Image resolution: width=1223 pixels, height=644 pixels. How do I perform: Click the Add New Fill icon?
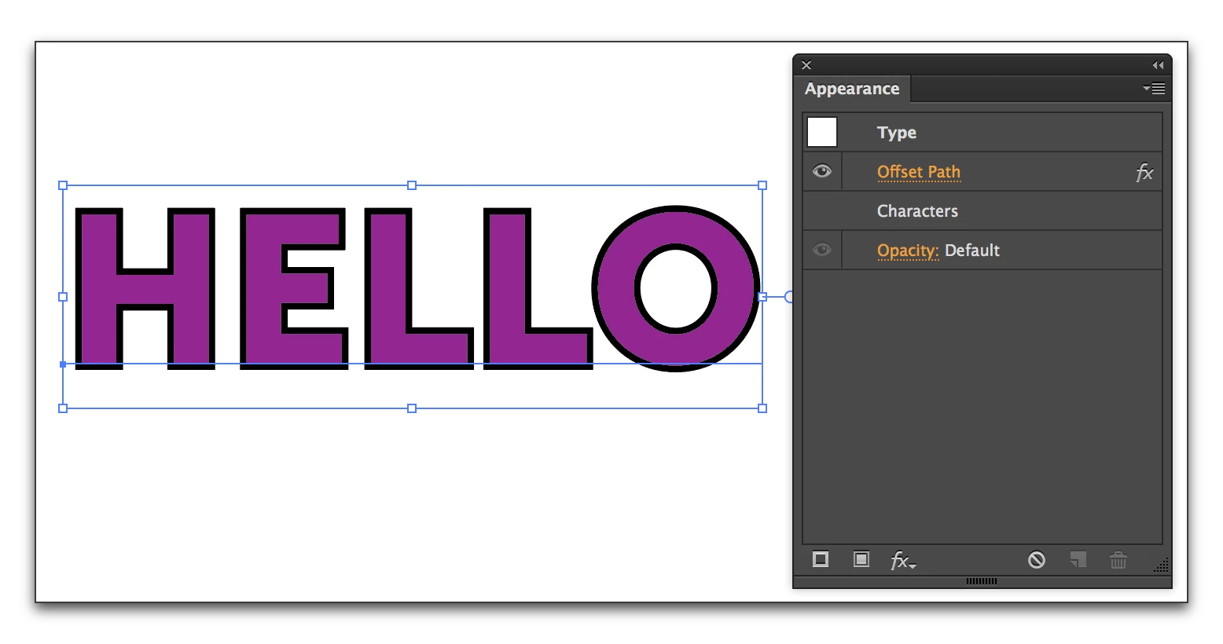coord(861,559)
